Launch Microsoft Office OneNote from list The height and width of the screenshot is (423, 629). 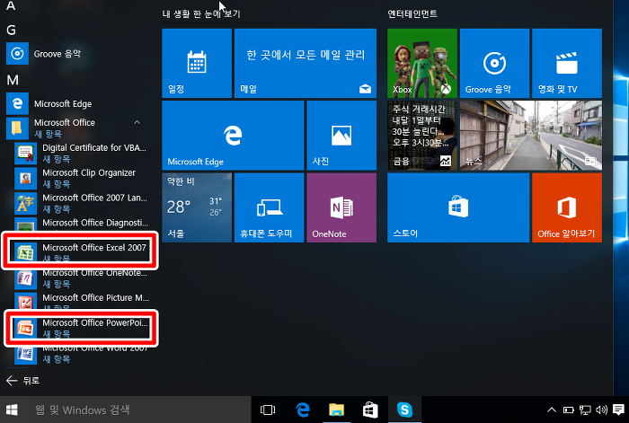click(82, 278)
